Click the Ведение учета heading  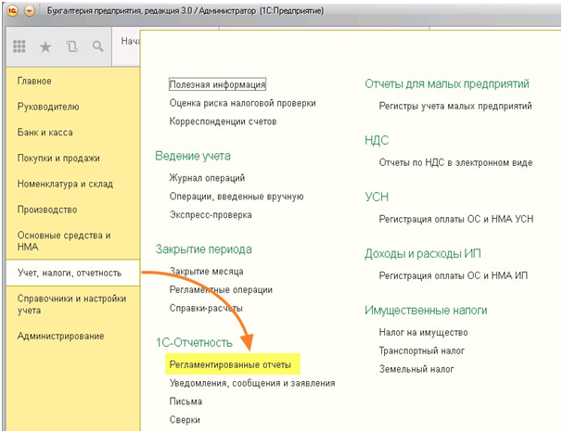point(193,156)
